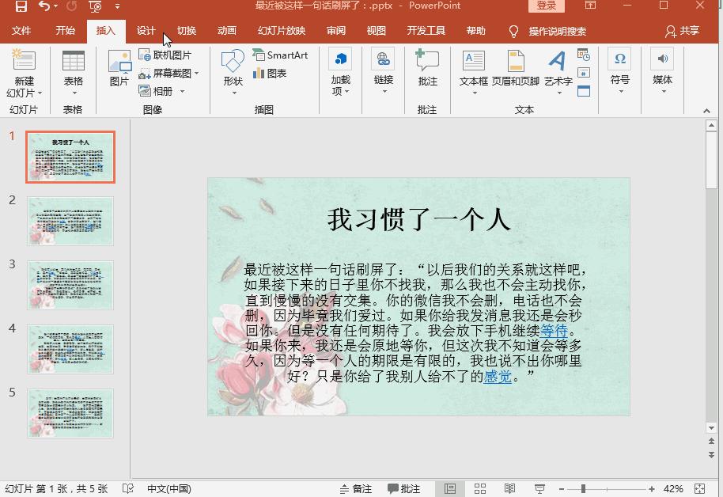Switch to the 设计 ribbon tab
The height and width of the screenshot is (497, 723).
pyautogui.click(x=146, y=31)
